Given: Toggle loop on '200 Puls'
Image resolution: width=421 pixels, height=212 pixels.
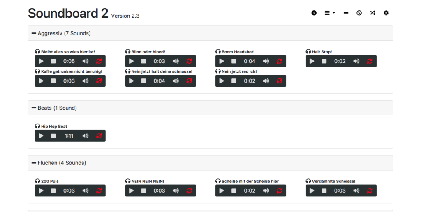Looking at the screenshot, I should coord(99,191).
